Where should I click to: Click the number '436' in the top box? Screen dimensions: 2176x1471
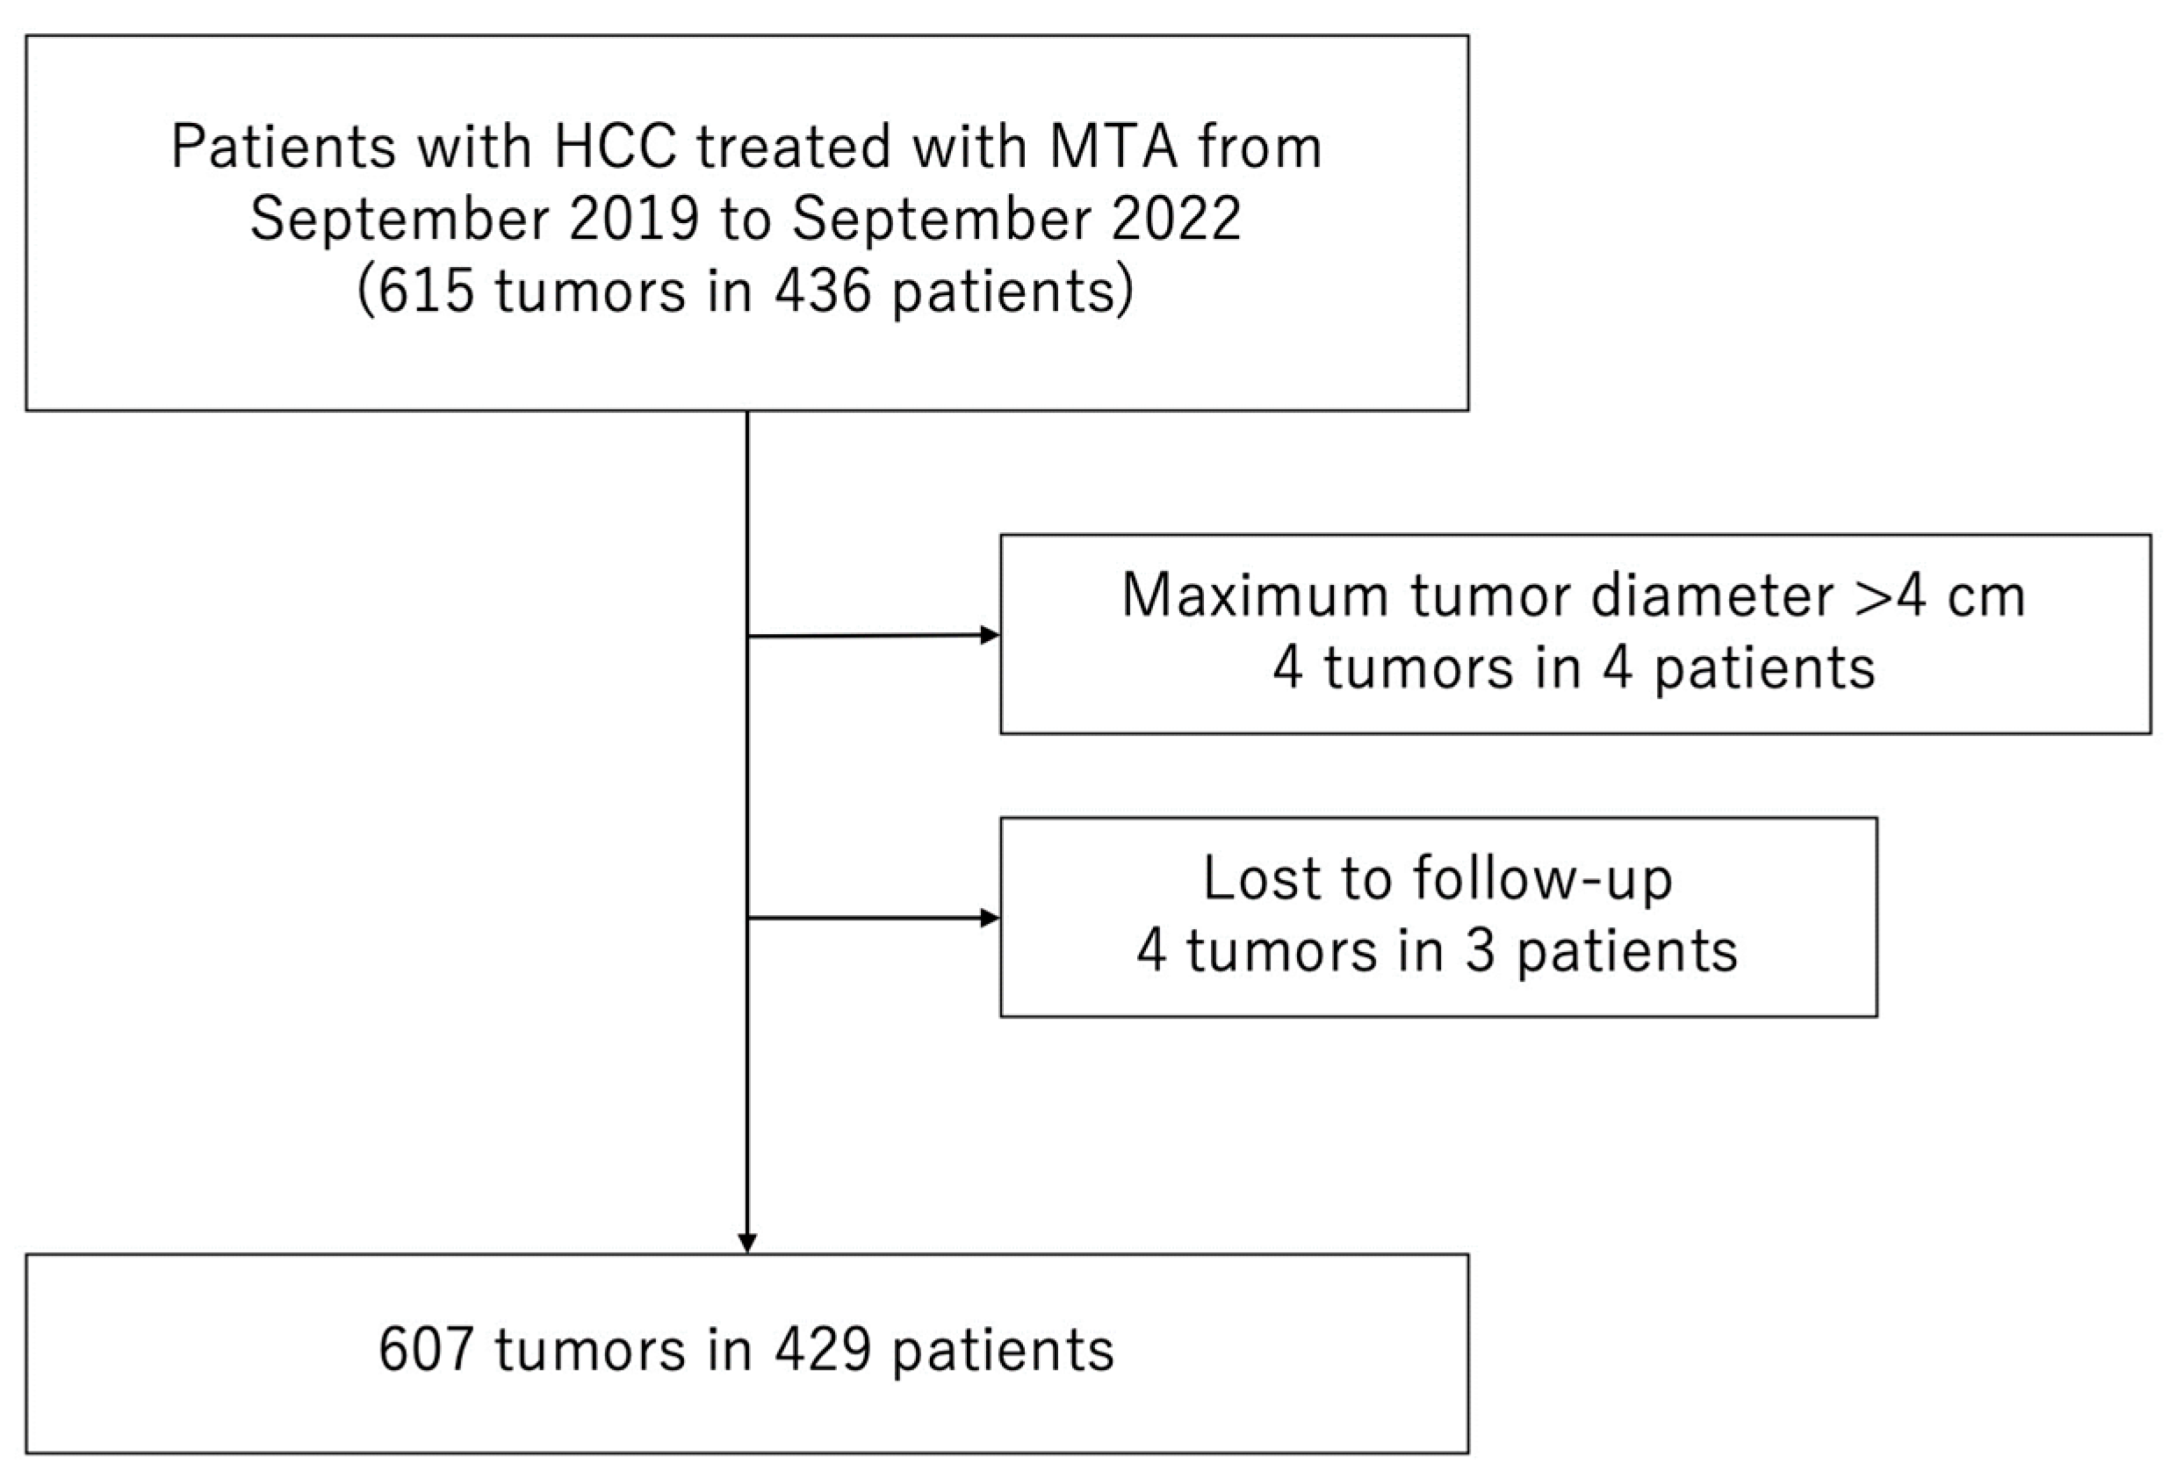point(823,292)
